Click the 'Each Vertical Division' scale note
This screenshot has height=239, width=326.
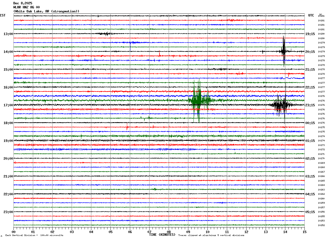click(34, 235)
